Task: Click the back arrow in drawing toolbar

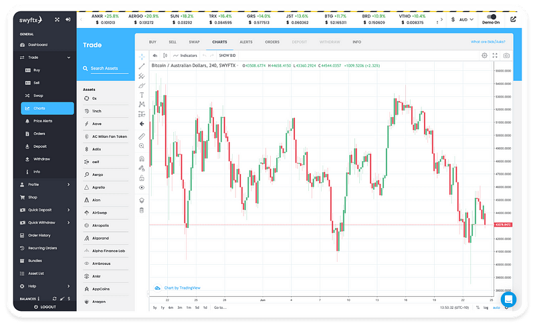Action: click(142, 124)
